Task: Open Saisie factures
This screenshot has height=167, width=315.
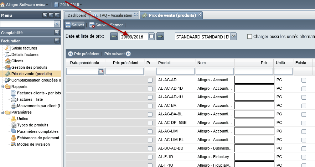Action: coord(24,48)
